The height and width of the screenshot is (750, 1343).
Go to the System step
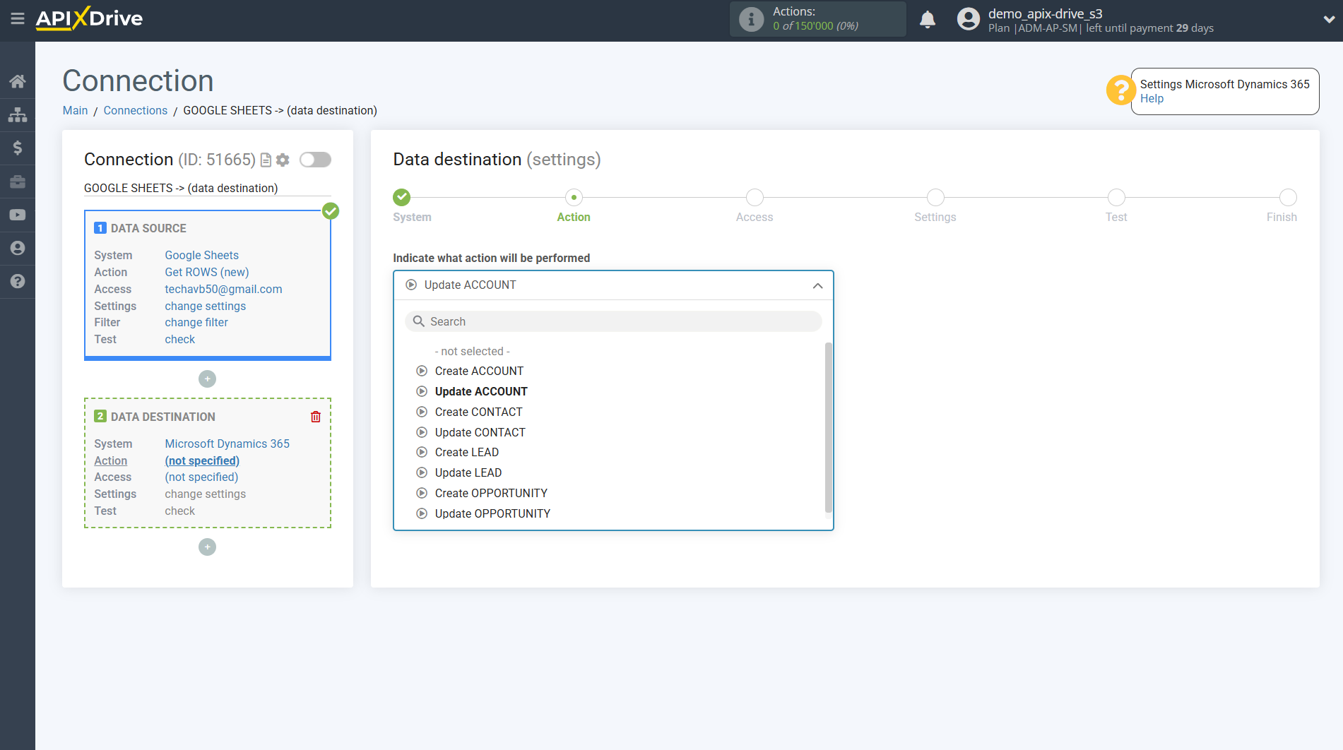point(402,197)
